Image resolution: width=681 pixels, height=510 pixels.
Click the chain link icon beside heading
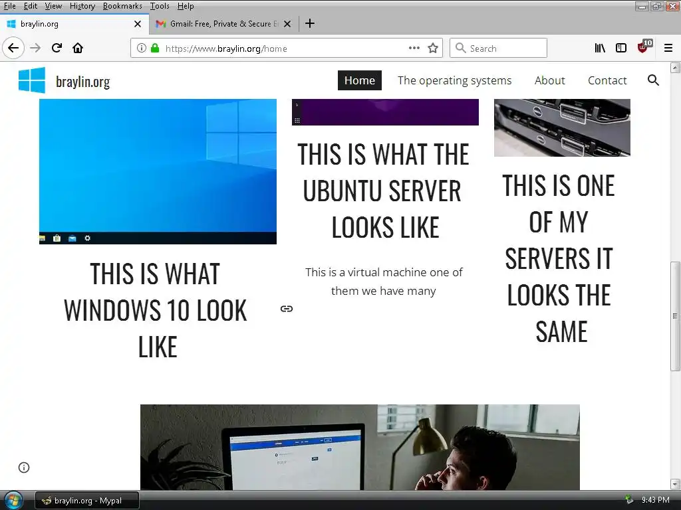tap(286, 309)
